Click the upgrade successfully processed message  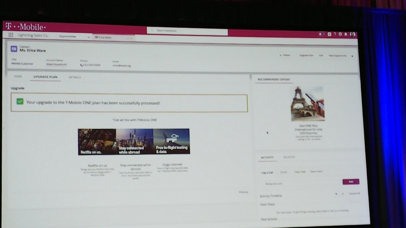[93, 103]
